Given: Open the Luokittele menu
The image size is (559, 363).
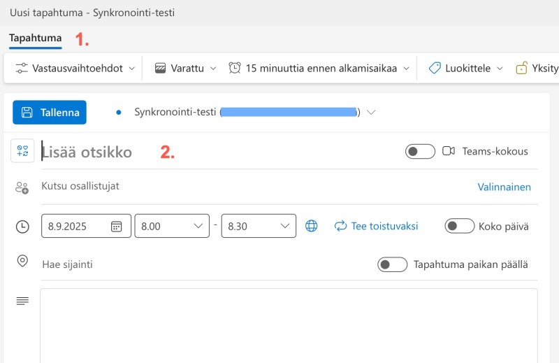Looking at the screenshot, I should 466,68.
